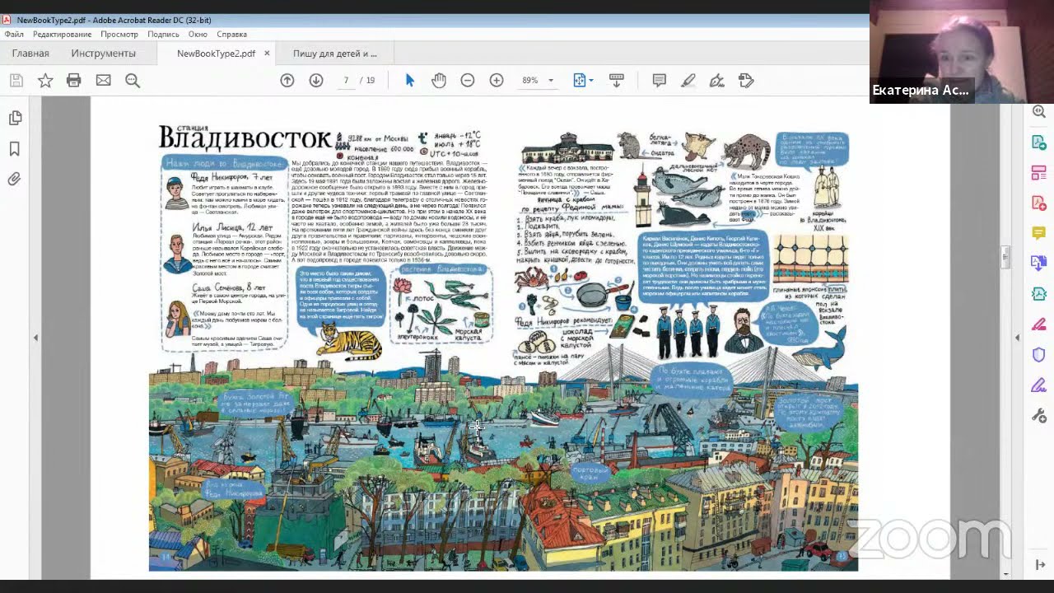
Task: Open yellow Comment tool in right pane
Action: click(1039, 233)
